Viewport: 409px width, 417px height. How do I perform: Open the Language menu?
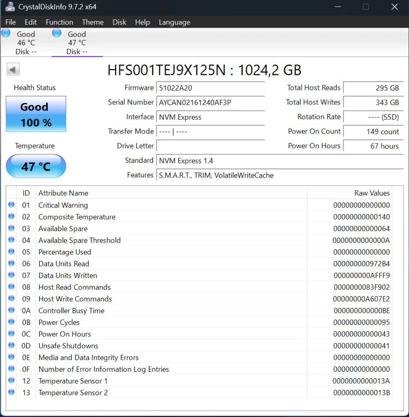[x=174, y=22]
